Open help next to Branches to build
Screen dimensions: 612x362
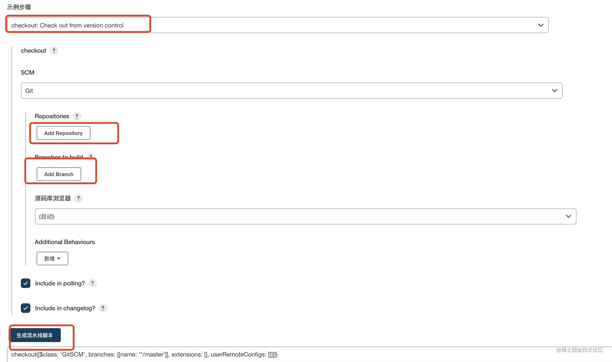(x=91, y=157)
